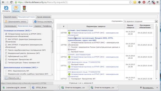Screen dimensions: 161x91
Task: Click the red Opera-style extension icon
Action: pyautogui.click(x=144, y=2)
